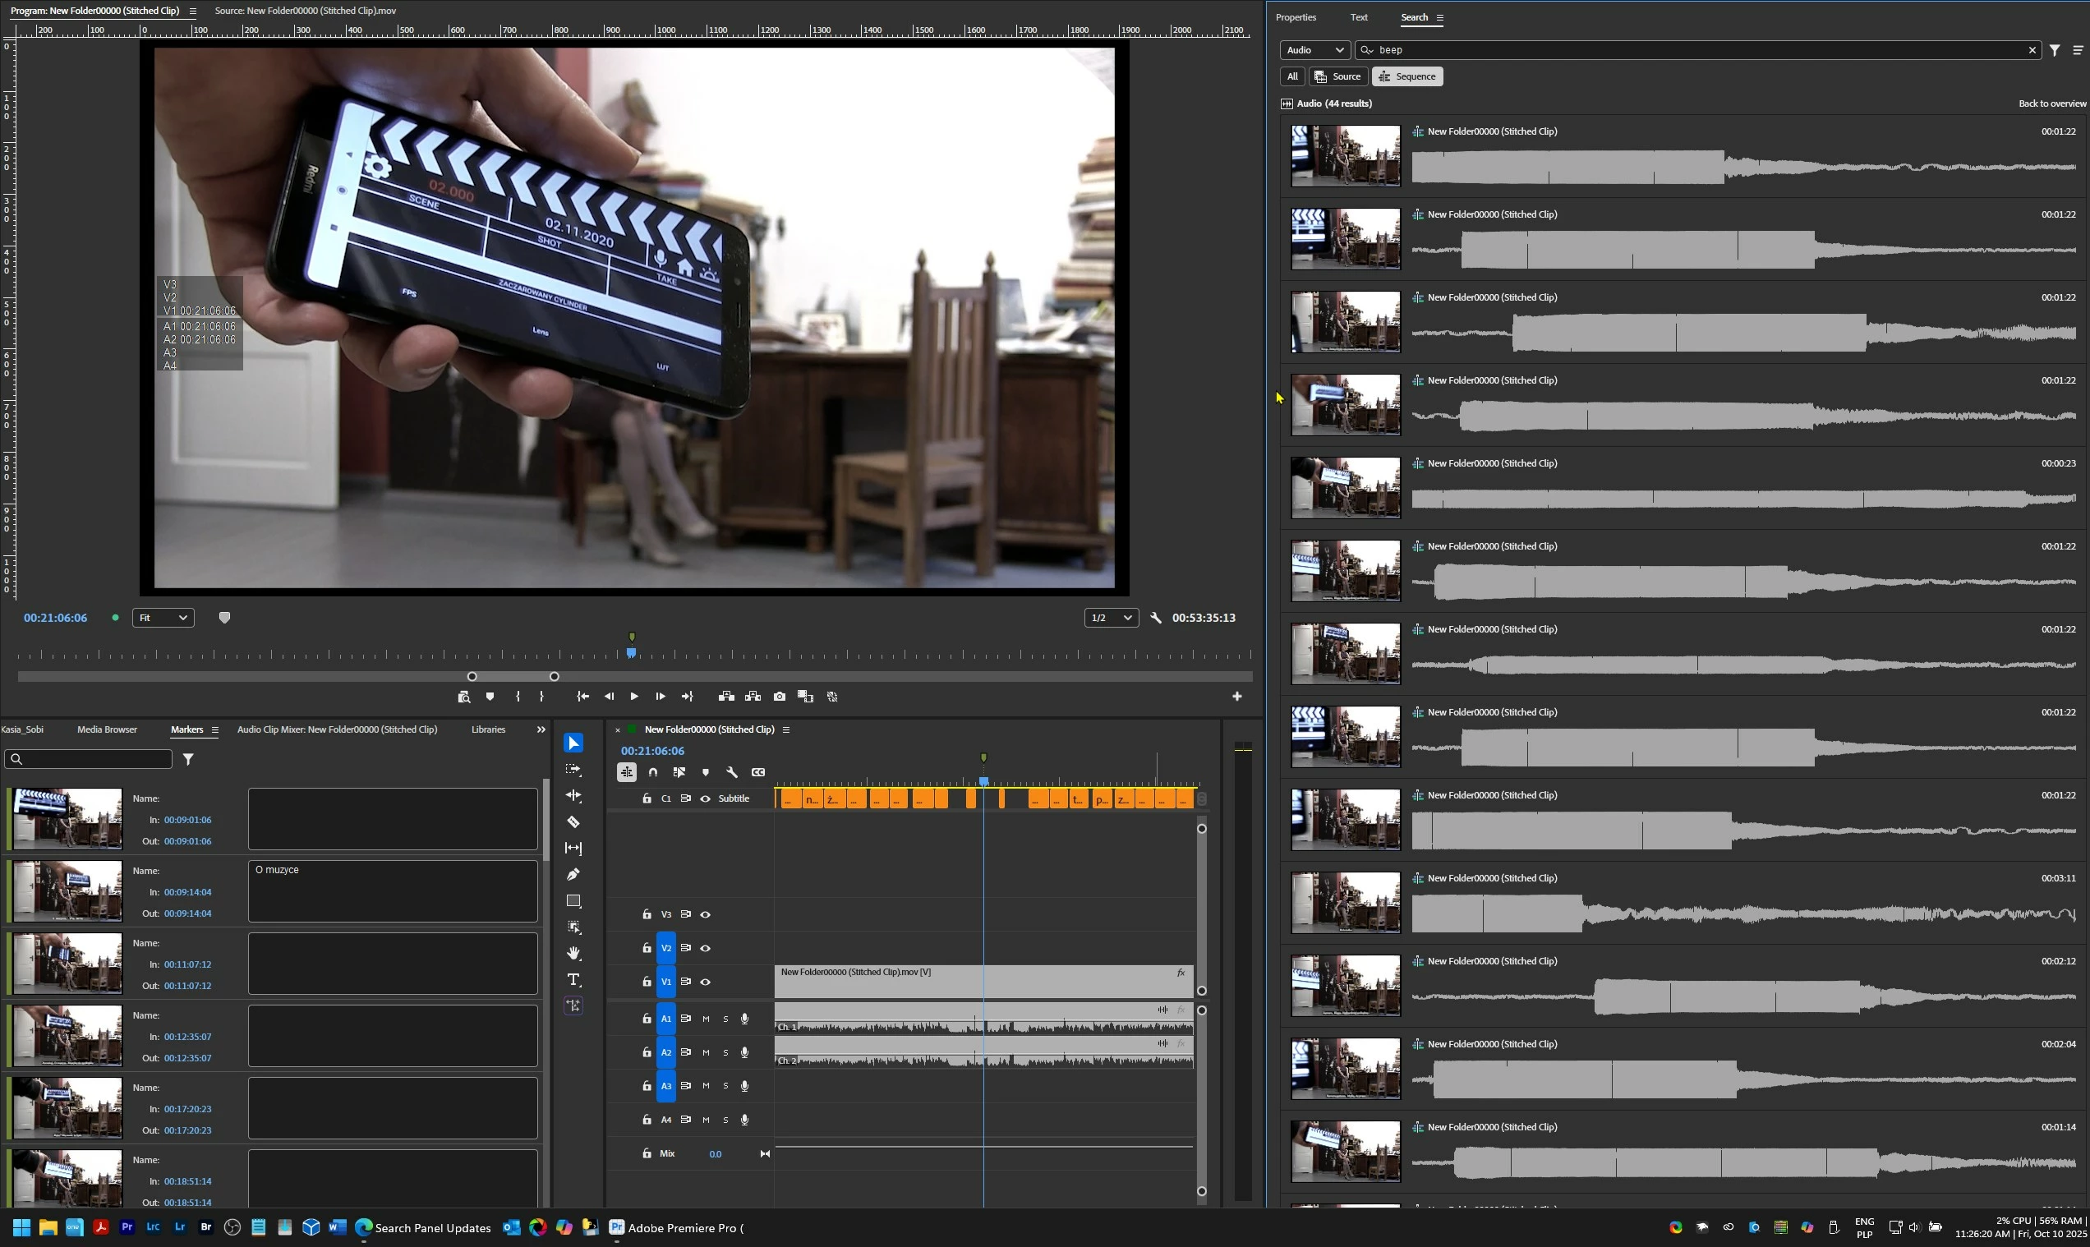This screenshot has height=1247, width=2090.
Task: Toggle lock on track V3
Action: click(647, 914)
